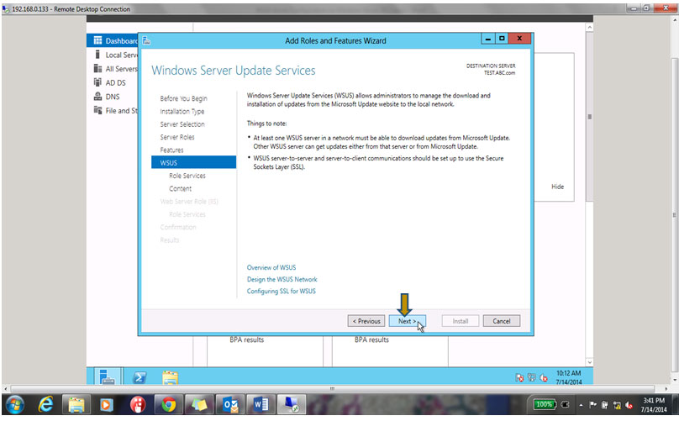679x421 pixels.
Task: Click the Server Manager icon on remote taskbar
Action: point(107,376)
